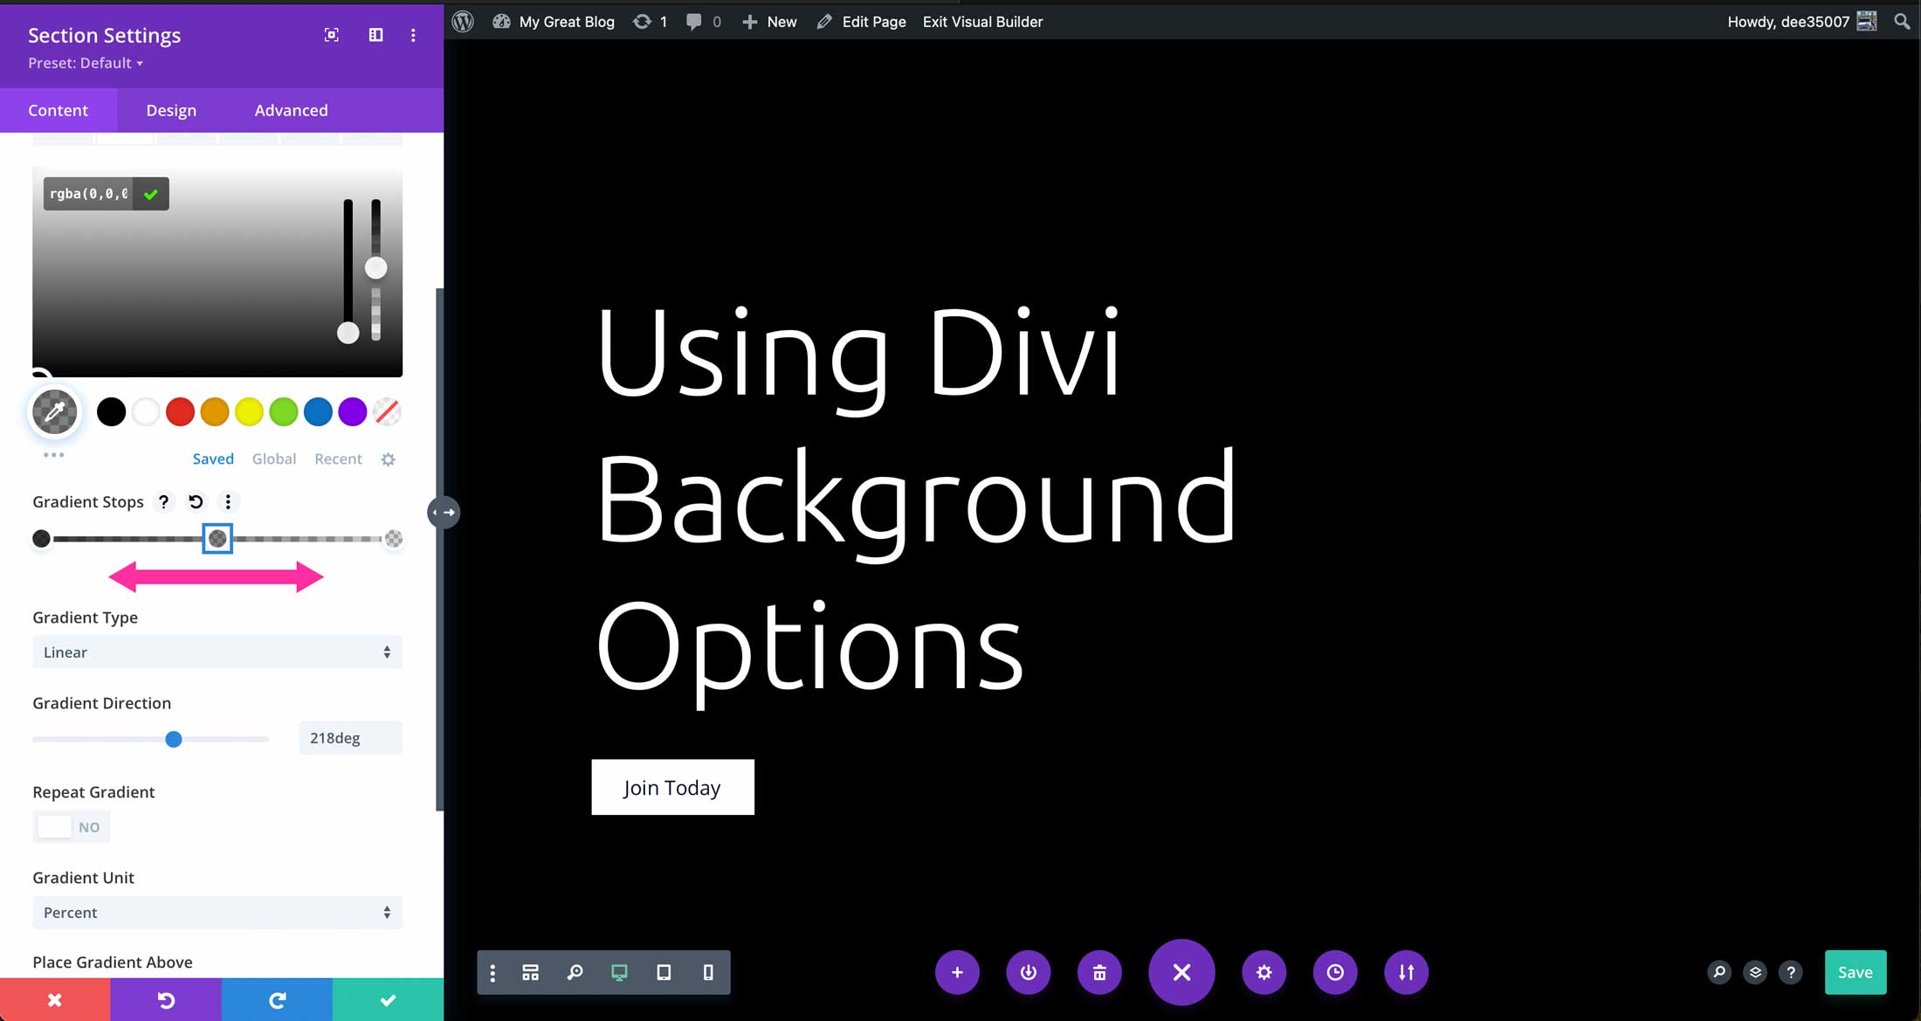
Task: Click Edit Page in admin bar
Action: pos(862,22)
